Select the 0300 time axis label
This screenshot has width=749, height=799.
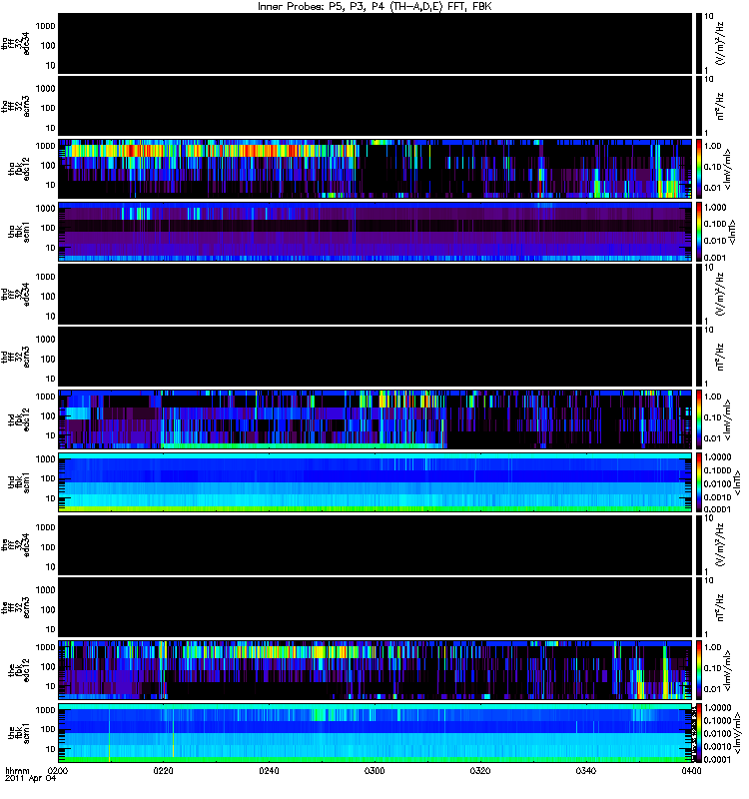tap(374, 771)
